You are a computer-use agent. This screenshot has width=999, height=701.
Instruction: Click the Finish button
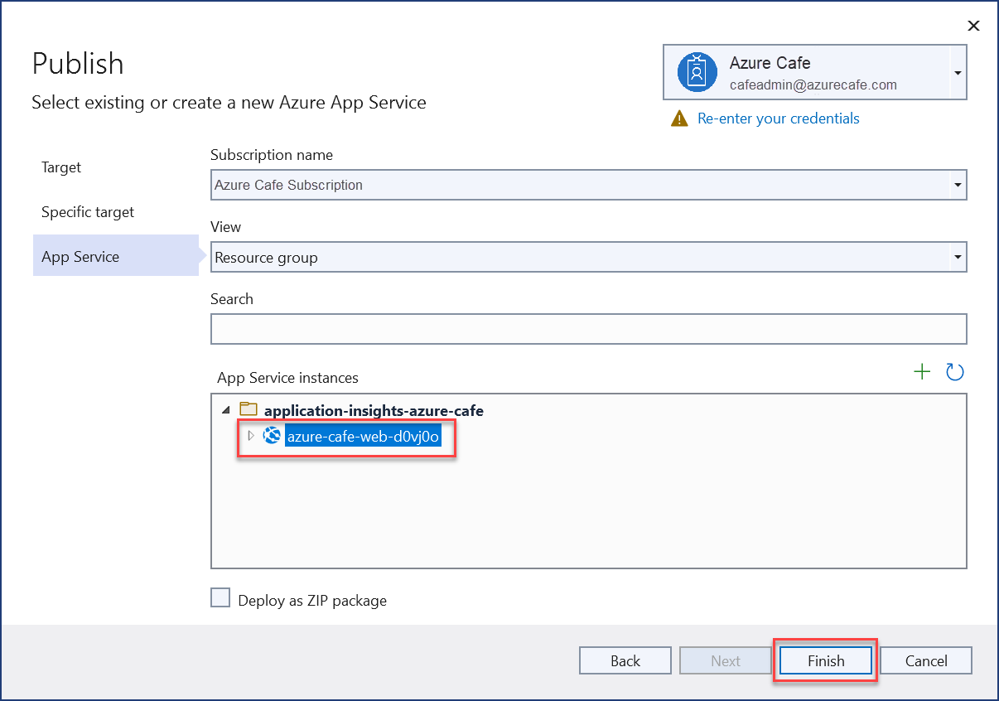pyautogui.click(x=826, y=660)
